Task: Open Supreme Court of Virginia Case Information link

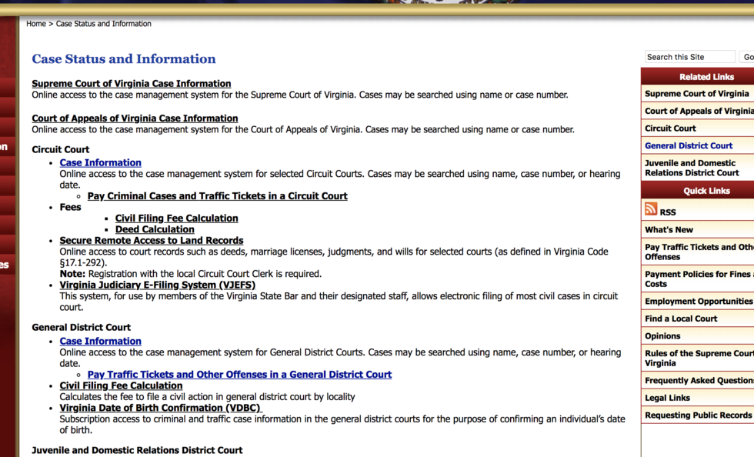Action: click(x=131, y=84)
